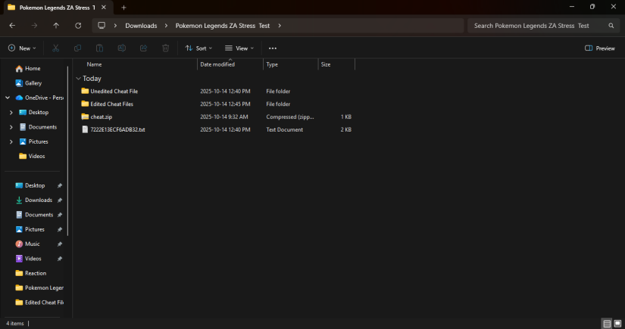Open Gallery in the navigation pane
This screenshot has width=625, height=329.
pos(33,83)
